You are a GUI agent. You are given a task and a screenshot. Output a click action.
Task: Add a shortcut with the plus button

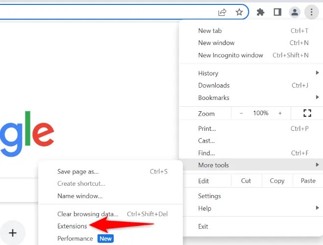(x=13, y=233)
